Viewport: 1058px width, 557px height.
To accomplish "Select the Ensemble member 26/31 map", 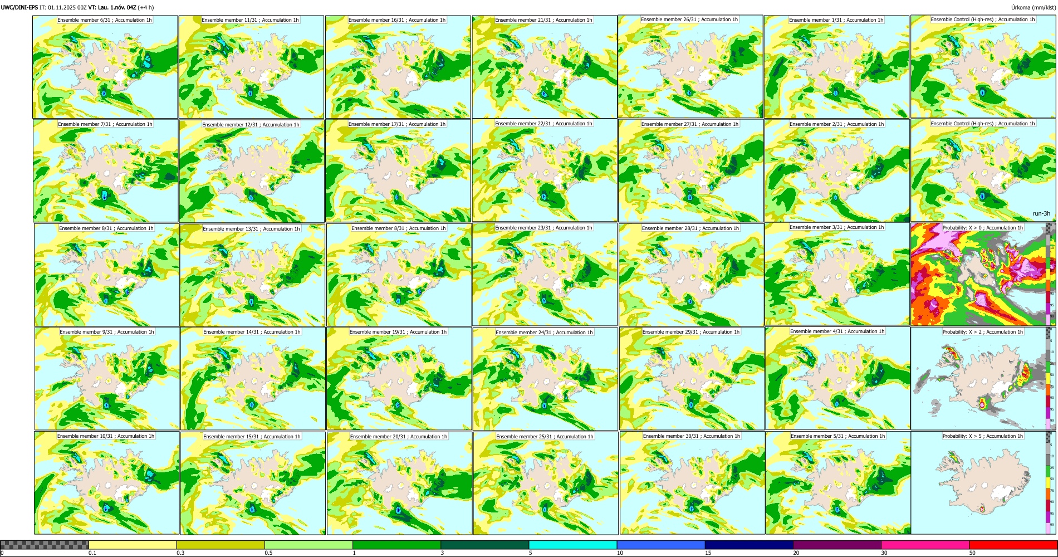I will click(x=690, y=67).
